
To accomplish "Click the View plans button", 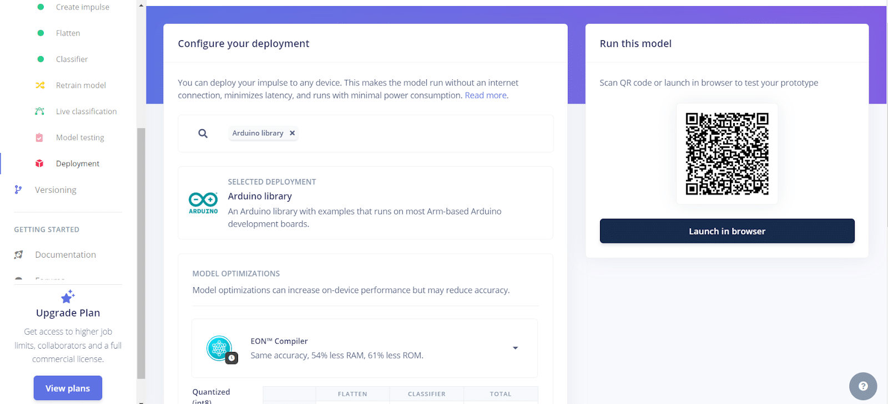I will coord(68,388).
